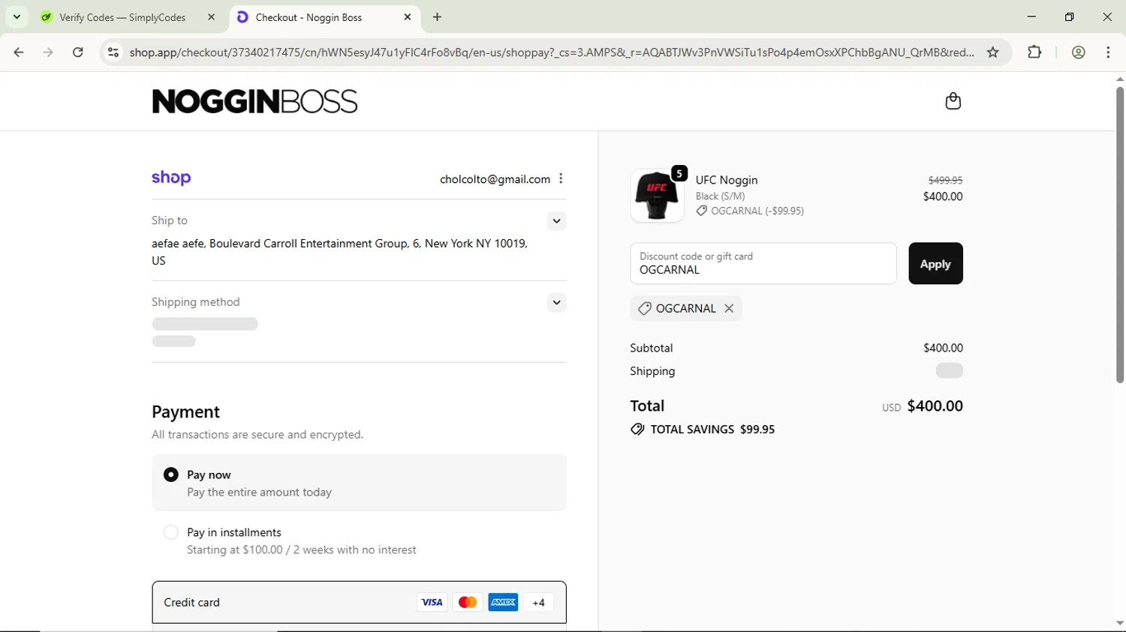
Task: Click the Mastercard icon
Action: click(467, 602)
